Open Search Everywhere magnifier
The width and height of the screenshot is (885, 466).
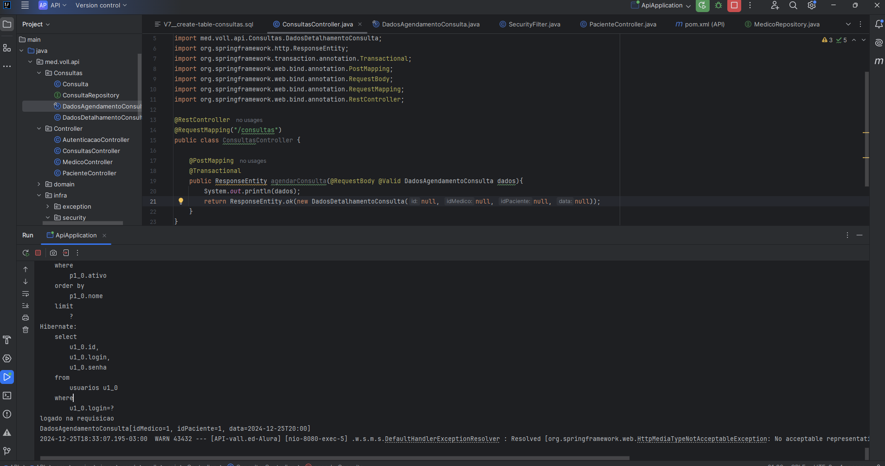[793, 6]
